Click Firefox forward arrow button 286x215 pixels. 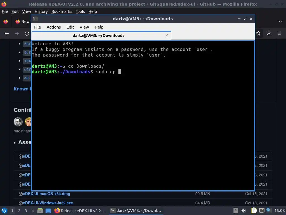coord(17,34)
